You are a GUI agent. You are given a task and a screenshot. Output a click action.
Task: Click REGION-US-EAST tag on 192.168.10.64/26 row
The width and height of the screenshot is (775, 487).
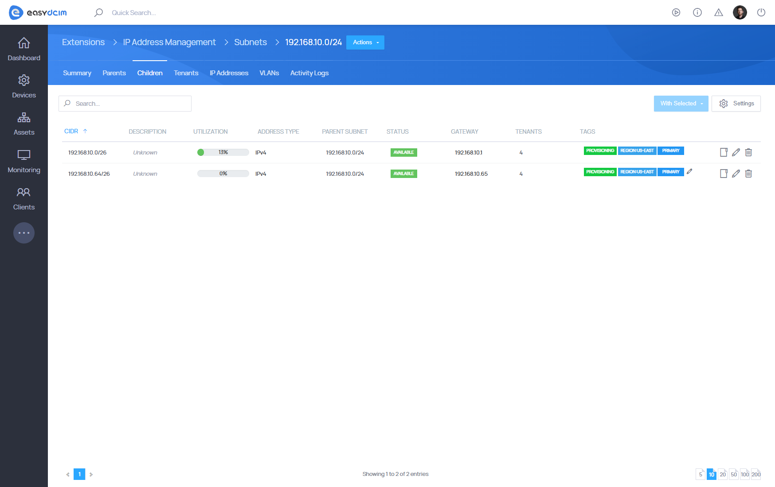637,172
